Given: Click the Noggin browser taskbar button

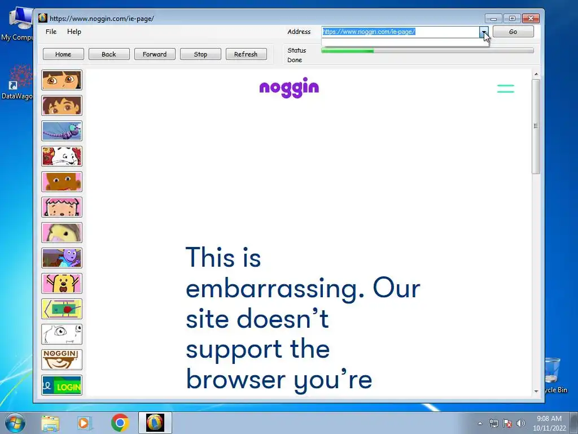Looking at the screenshot, I should click(155, 423).
